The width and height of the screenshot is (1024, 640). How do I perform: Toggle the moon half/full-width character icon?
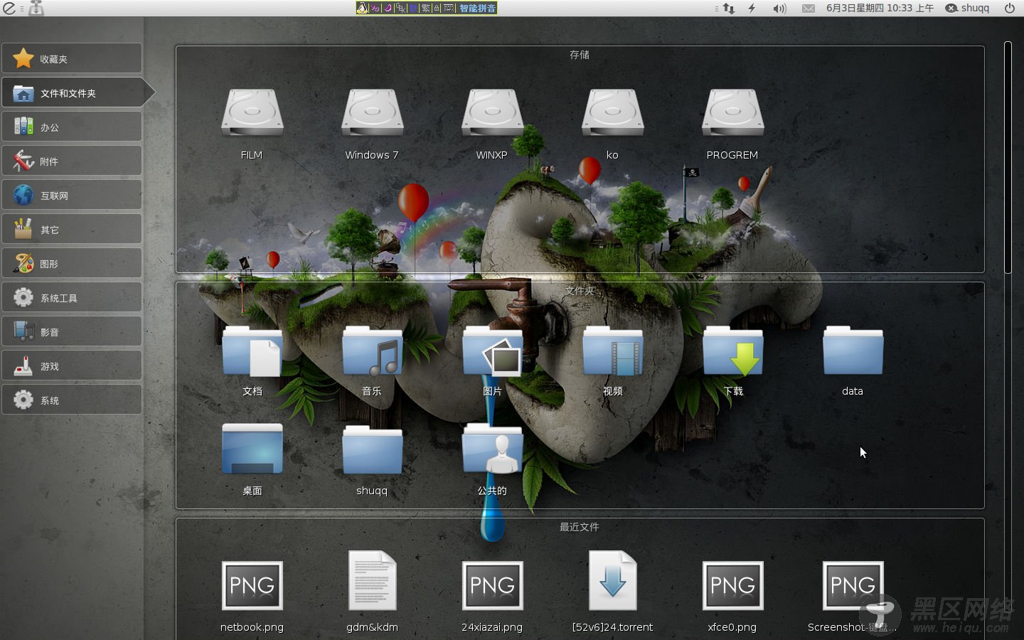click(388, 8)
